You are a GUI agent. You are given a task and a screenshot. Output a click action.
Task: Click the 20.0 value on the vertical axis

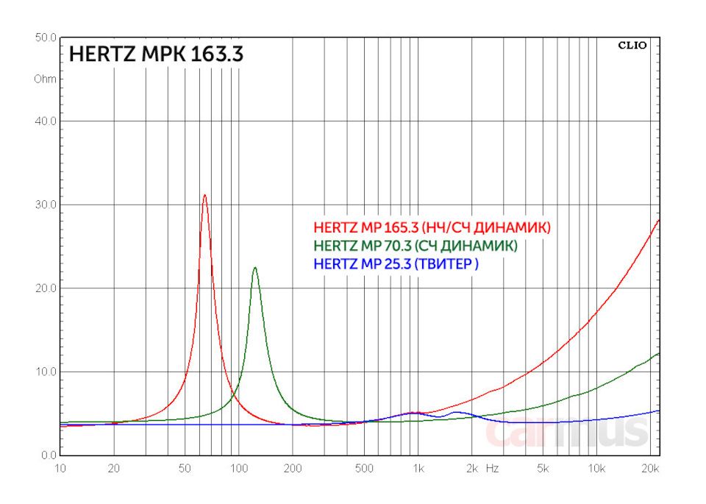(x=46, y=288)
